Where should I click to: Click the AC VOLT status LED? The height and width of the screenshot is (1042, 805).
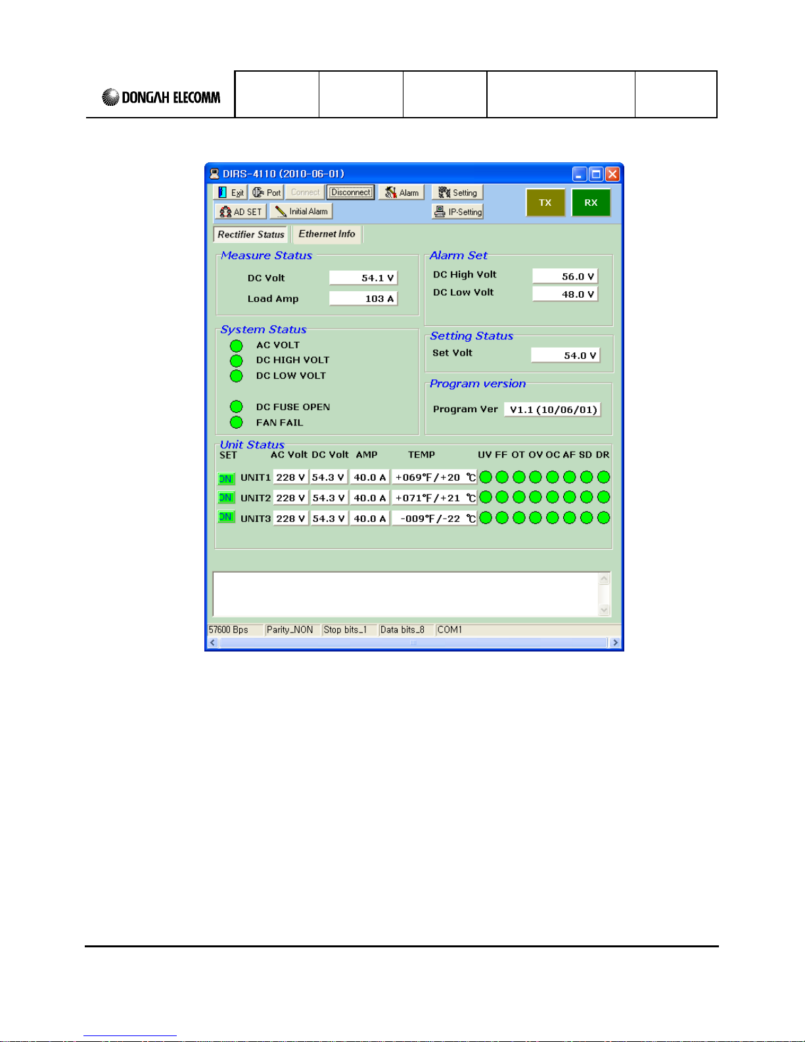237,346
